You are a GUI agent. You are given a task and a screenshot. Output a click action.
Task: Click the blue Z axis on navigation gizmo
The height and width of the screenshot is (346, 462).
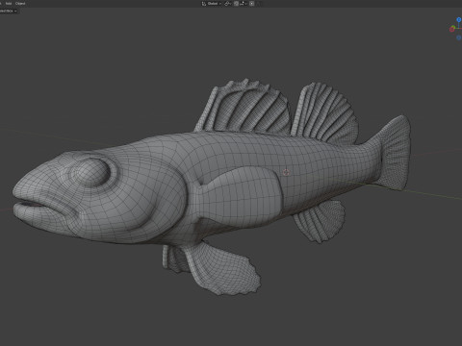coord(459,19)
